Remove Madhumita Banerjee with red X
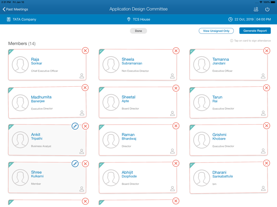Screen dimensions: 277x207 (x=85, y=88)
